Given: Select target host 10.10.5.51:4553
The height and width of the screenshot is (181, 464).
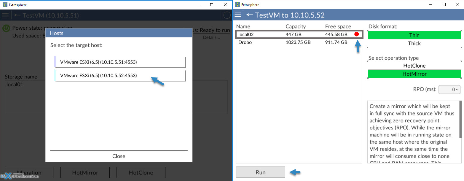Looking at the screenshot, I should pos(120,62).
